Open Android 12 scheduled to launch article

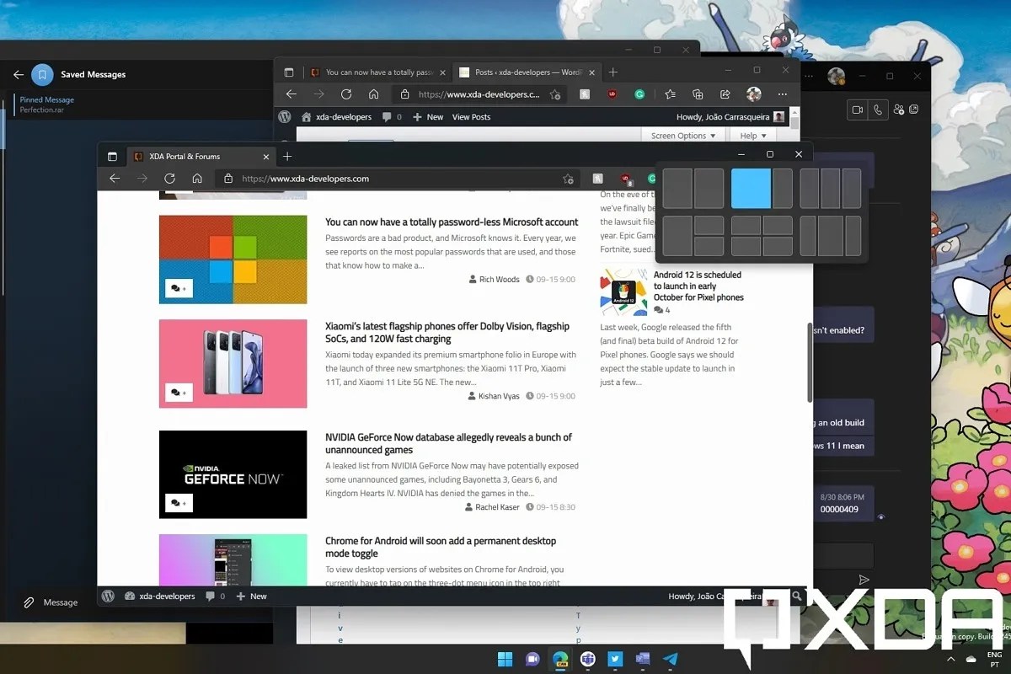(698, 286)
